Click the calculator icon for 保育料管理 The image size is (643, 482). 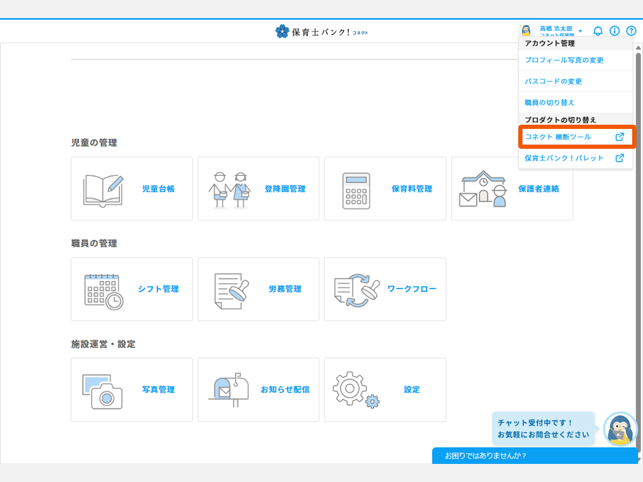pos(356,190)
